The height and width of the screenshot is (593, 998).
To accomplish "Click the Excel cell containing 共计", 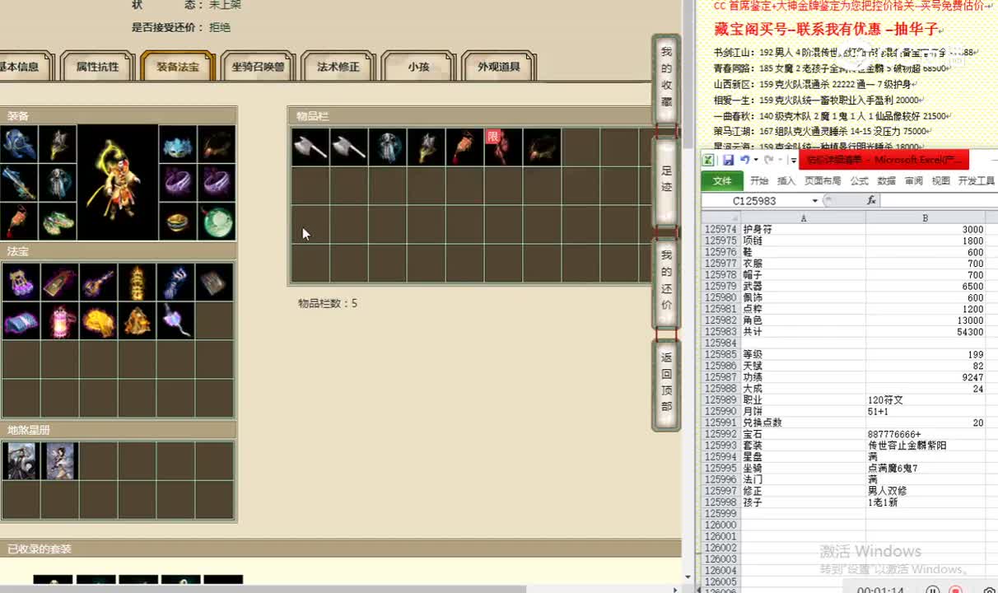I will [x=803, y=332].
